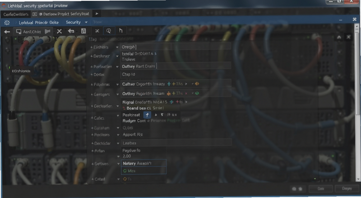Click the green diamond in the Gestugers row
Viewport: 361px width, 198px height.
(197, 93)
